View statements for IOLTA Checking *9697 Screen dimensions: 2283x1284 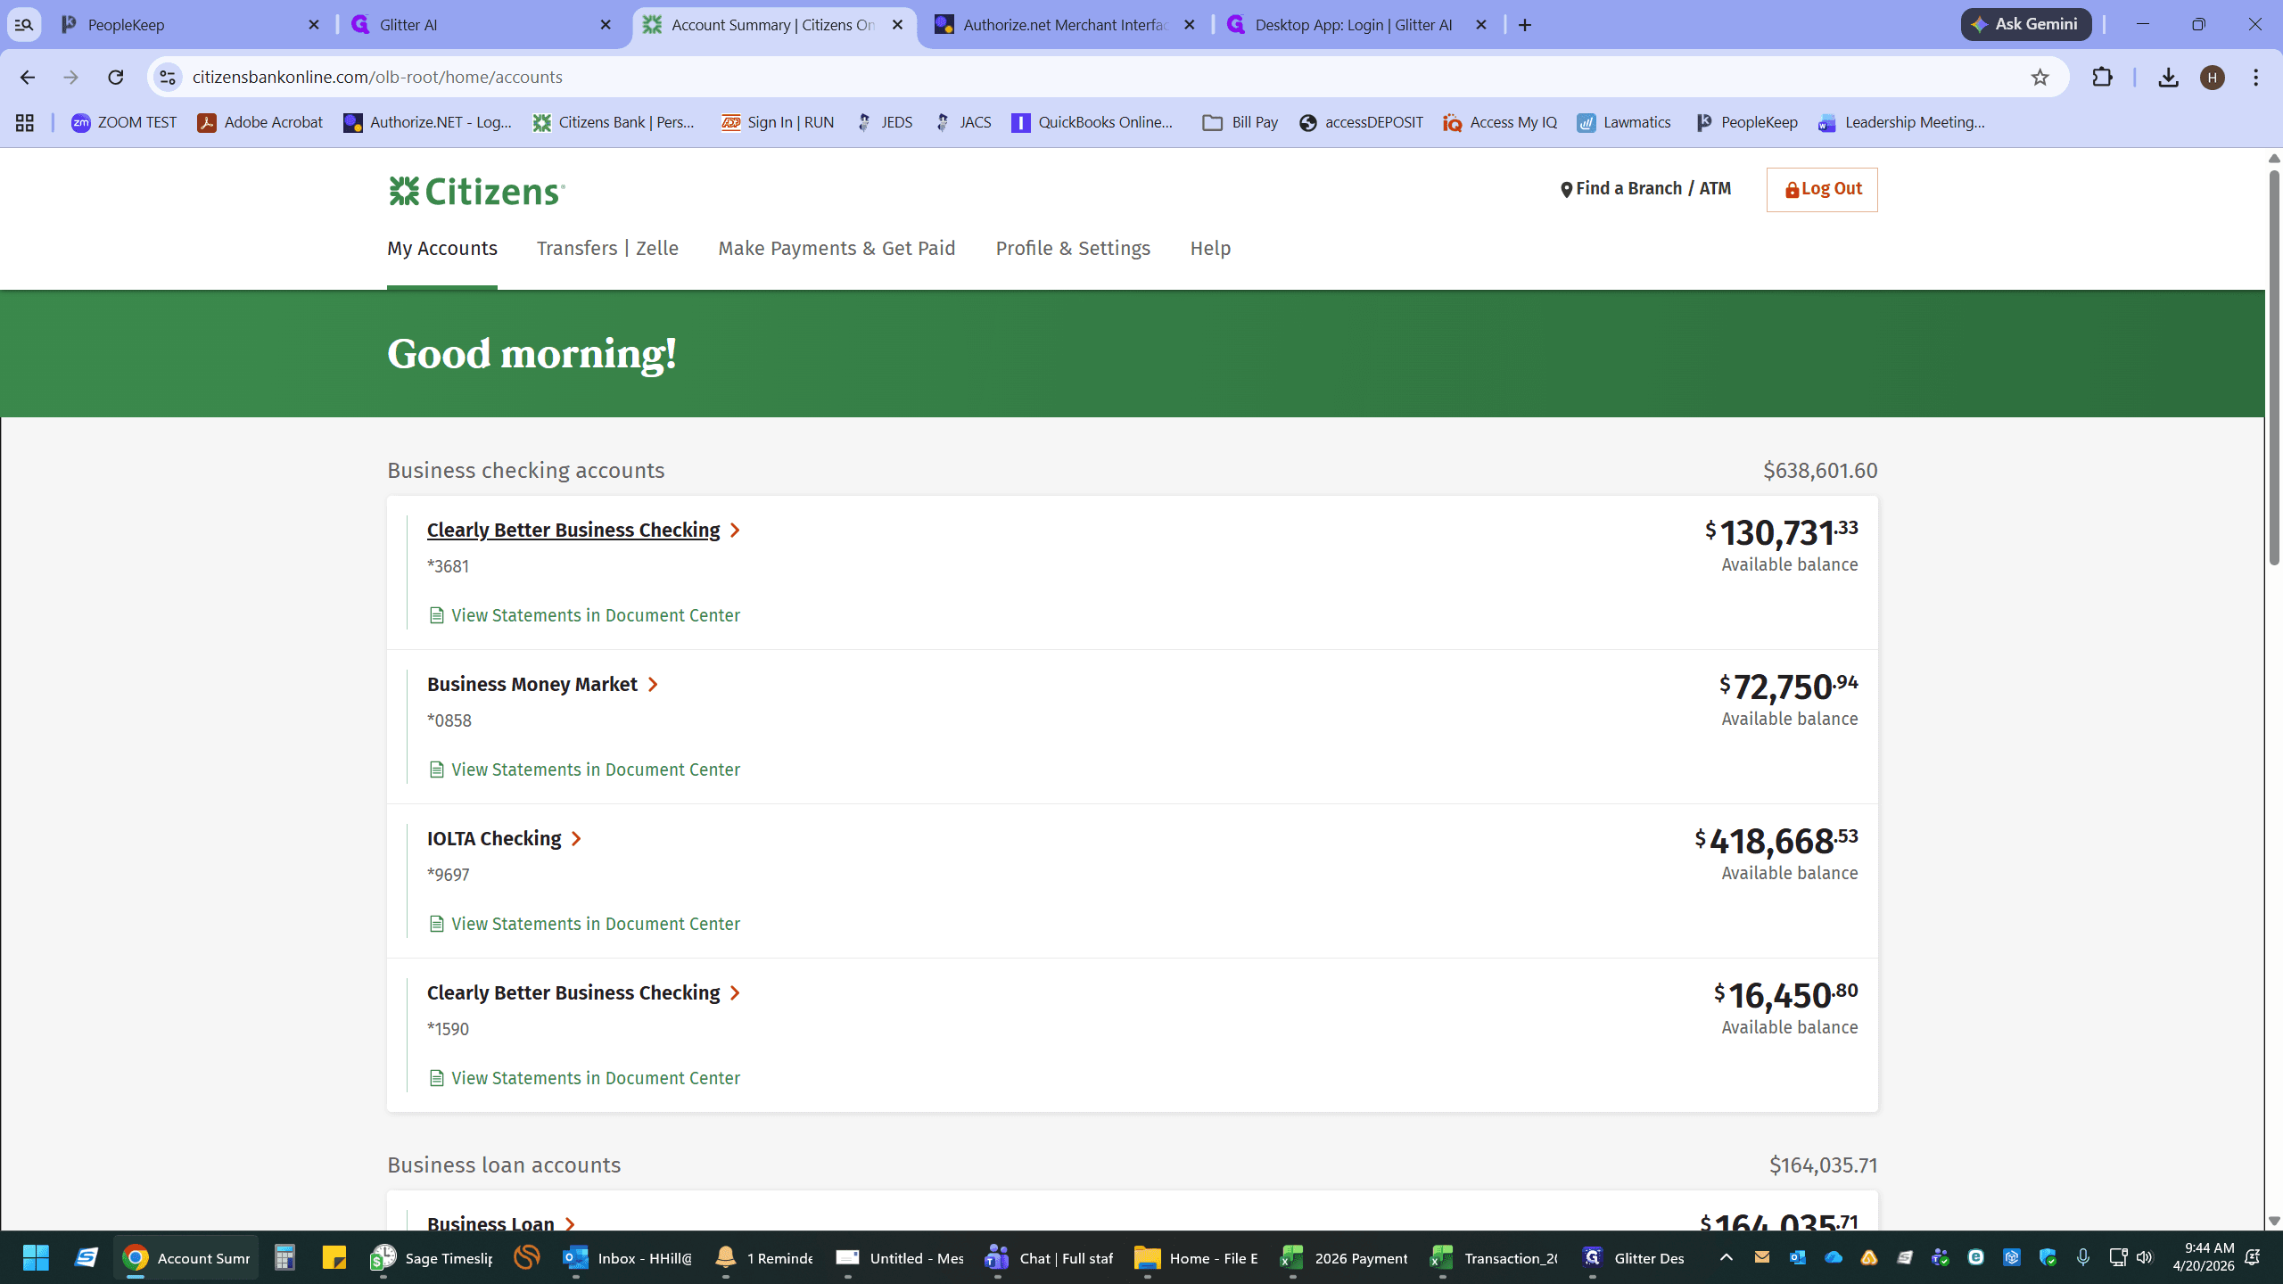pyautogui.click(x=585, y=925)
